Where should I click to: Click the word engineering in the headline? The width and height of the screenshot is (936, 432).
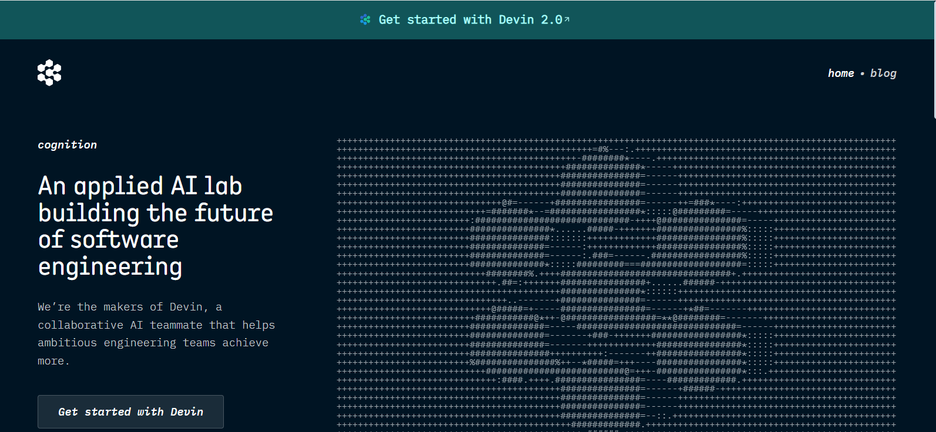110,267
